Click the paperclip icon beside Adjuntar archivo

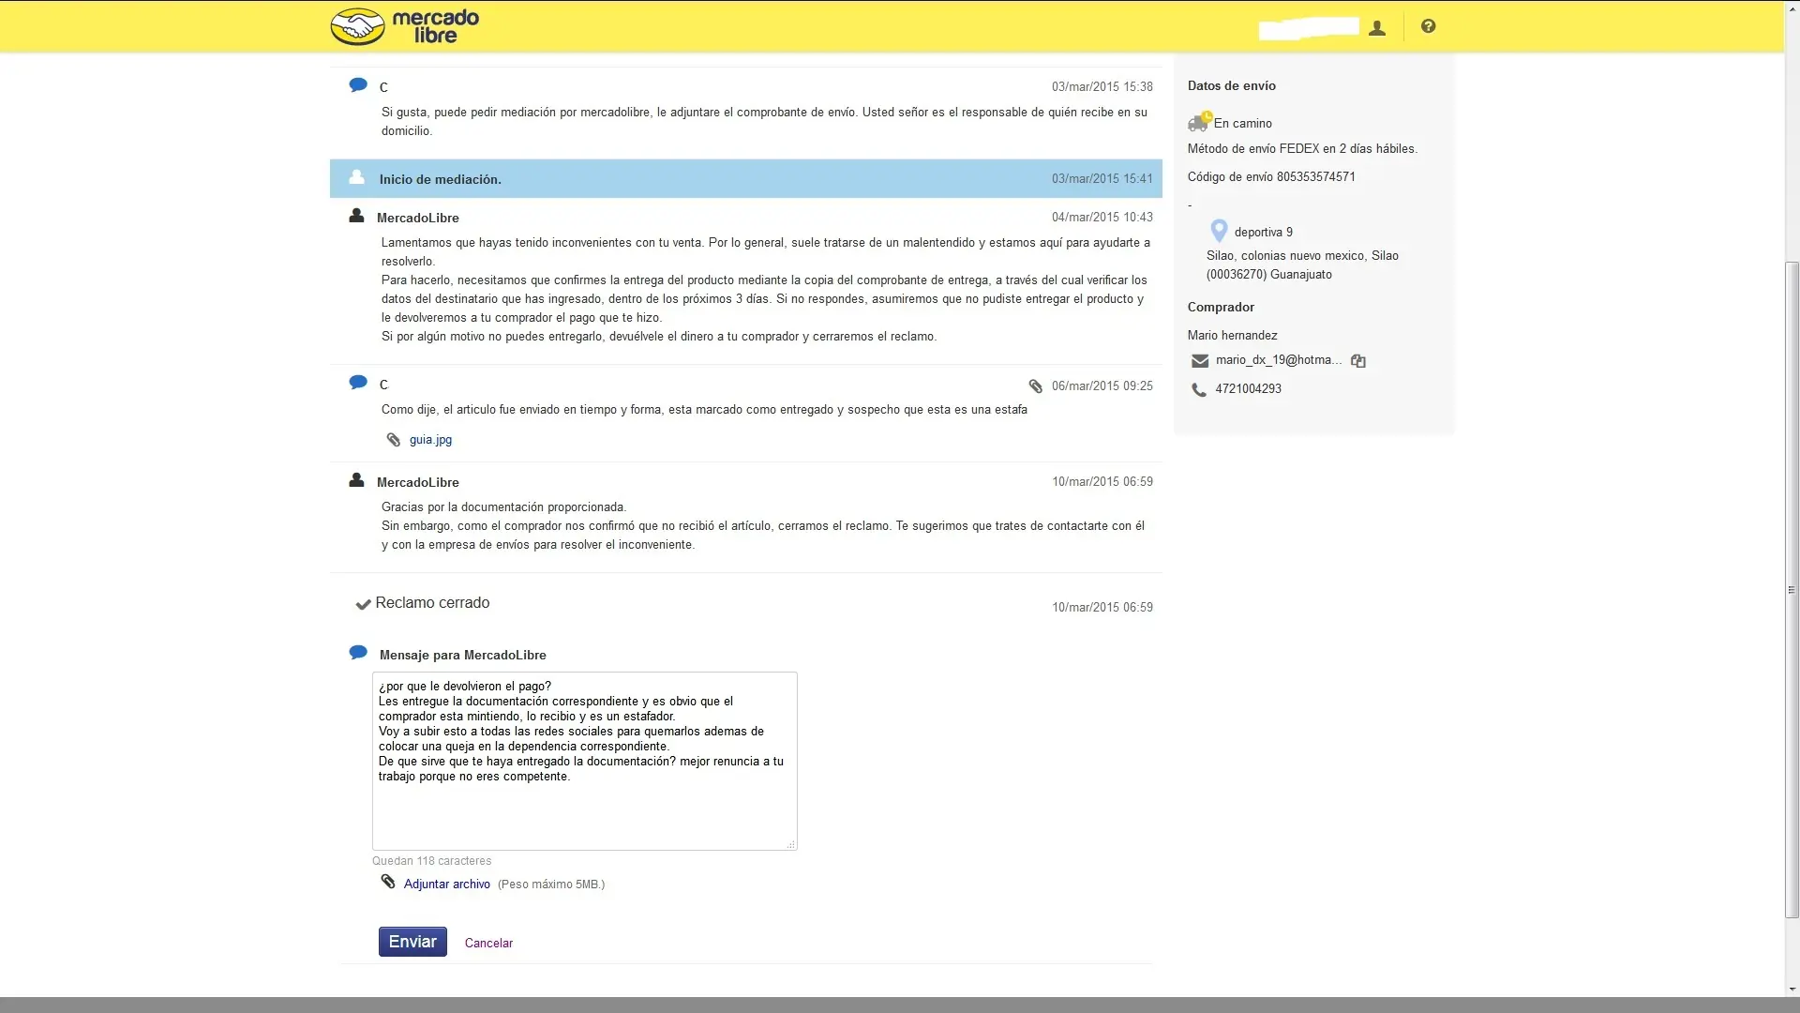tap(388, 882)
